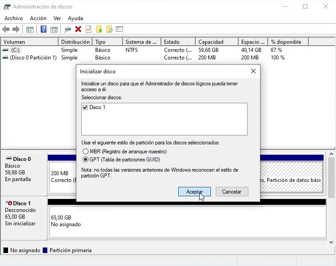Open the Acción menu
The width and height of the screenshot is (336, 266).
(x=38, y=18)
